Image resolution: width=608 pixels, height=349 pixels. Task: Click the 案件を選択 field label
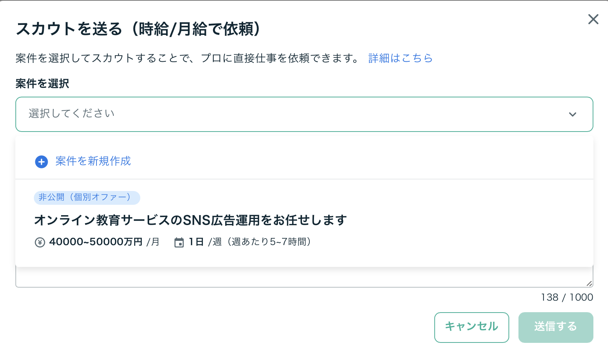point(42,84)
